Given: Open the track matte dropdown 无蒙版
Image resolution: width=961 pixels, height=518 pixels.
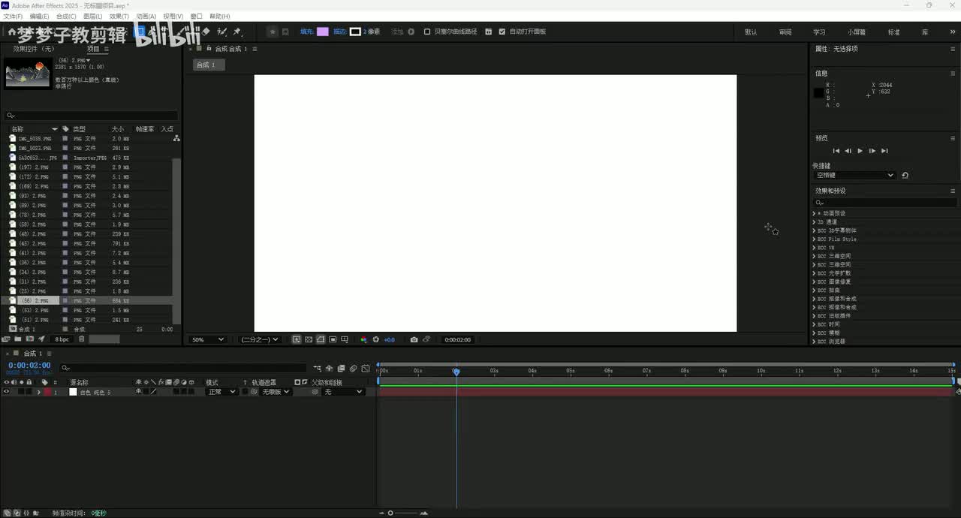Looking at the screenshot, I should pos(275,392).
